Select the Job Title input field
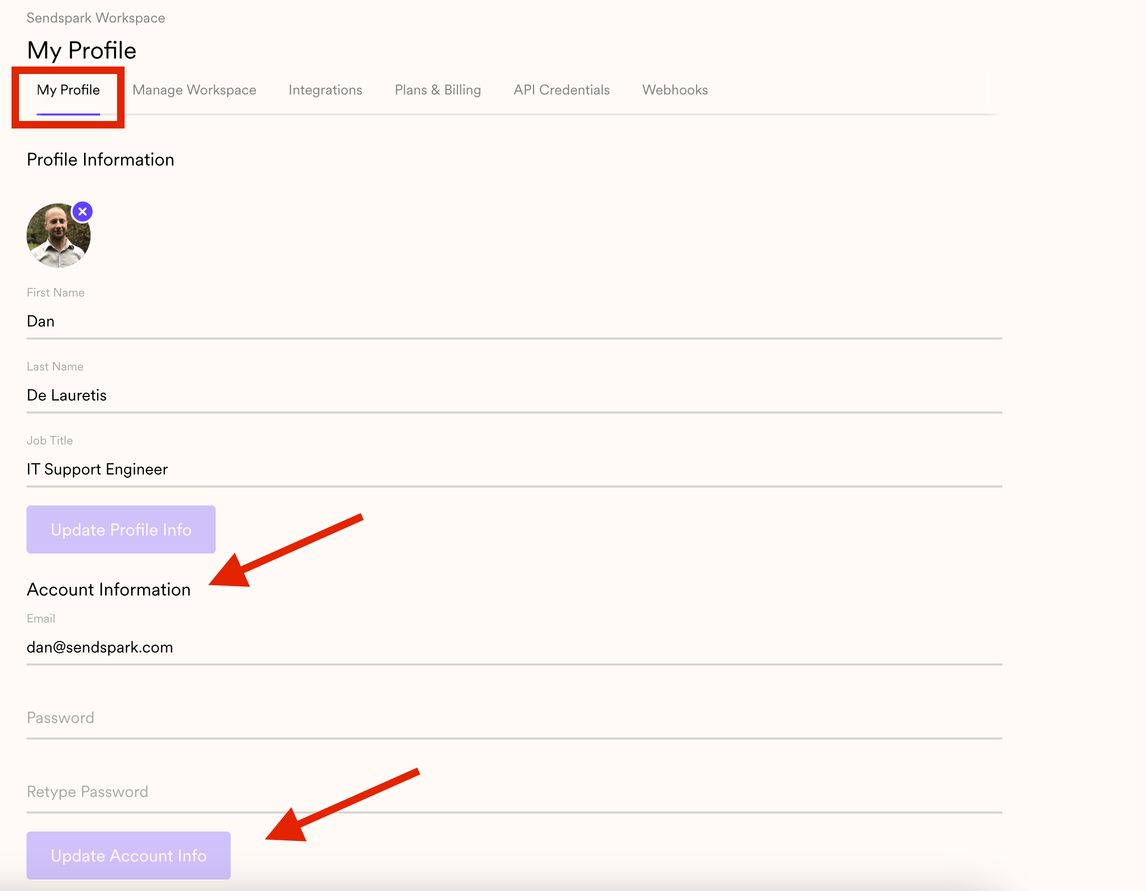This screenshot has width=1146, height=891. (514, 469)
